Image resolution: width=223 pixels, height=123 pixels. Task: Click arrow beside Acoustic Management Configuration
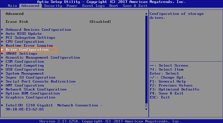[x=2, y=57]
